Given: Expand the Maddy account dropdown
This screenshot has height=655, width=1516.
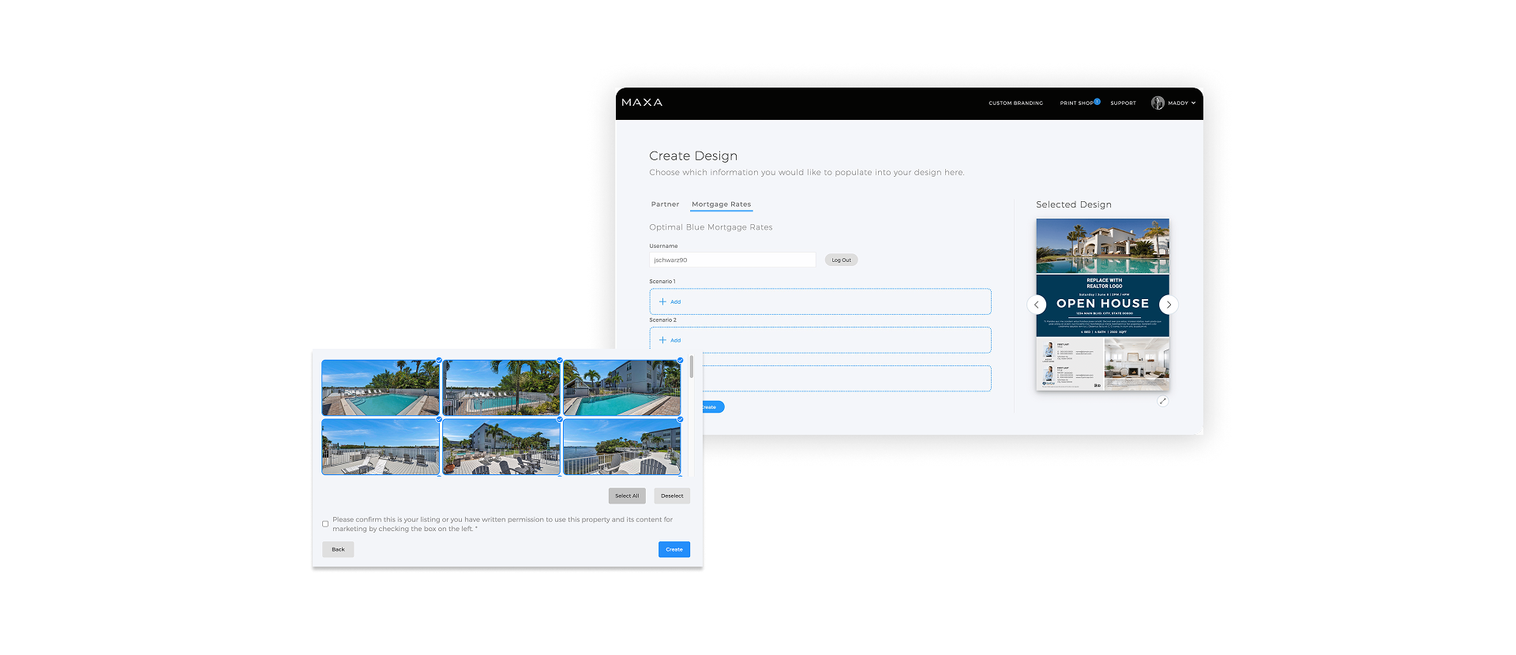Looking at the screenshot, I should coord(1182,103).
